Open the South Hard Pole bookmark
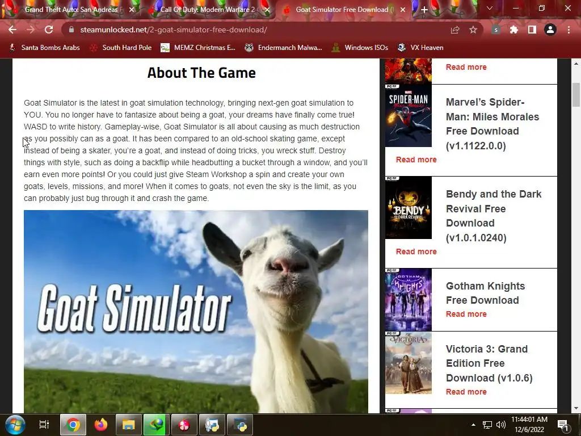581x436 pixels. [121, 48]
